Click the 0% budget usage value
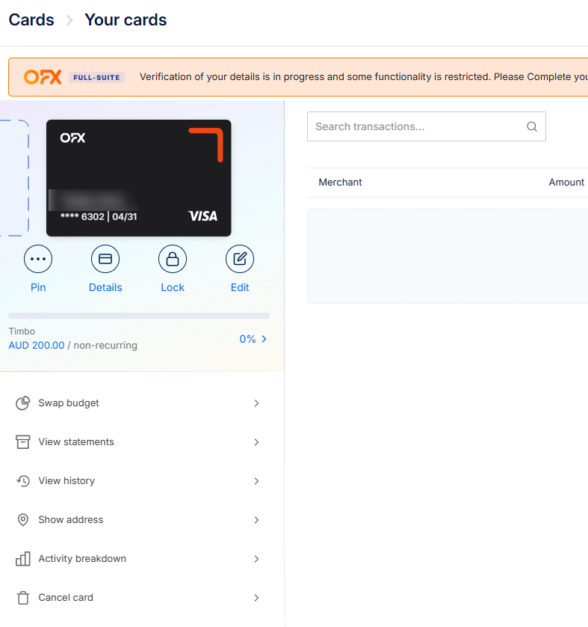588x627 pixels. coord(247,339)
